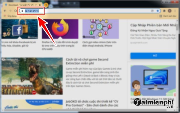Open the Firefox logo article thumbnail
The width and height of the screenshot is (180, 113).
point(60,29)
